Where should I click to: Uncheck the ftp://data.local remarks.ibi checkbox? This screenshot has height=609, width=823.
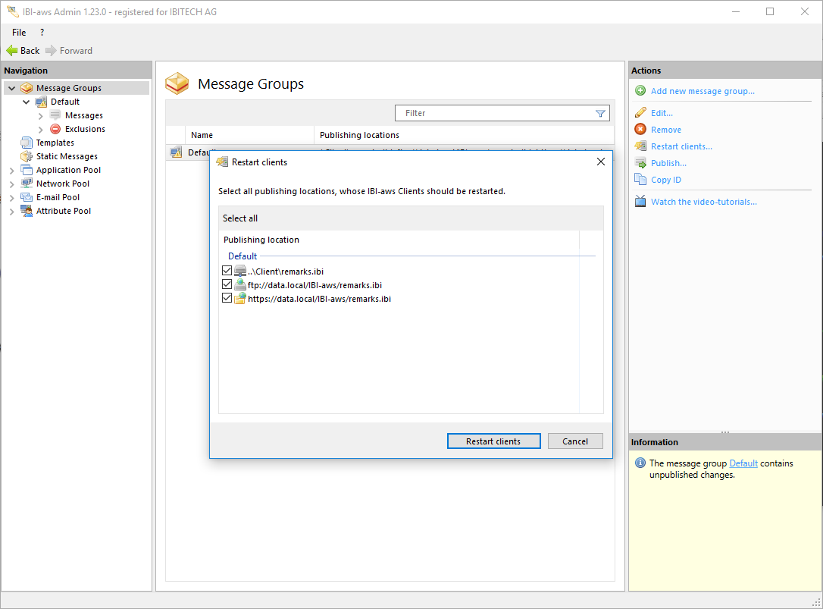(x=227, y=284)
